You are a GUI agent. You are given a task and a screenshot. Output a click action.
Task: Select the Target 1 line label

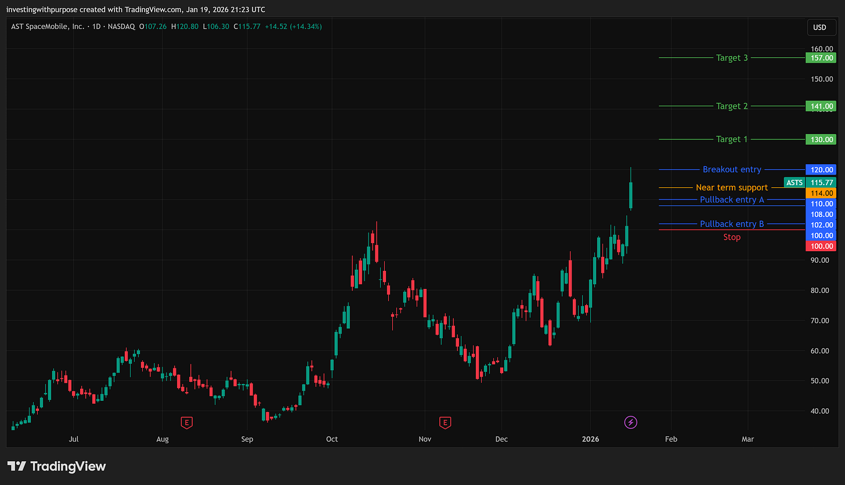point(732,139)
